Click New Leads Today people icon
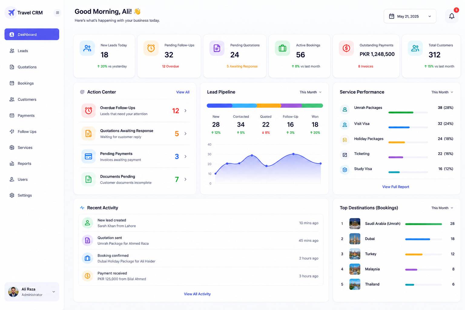 [x=87, y=48]
